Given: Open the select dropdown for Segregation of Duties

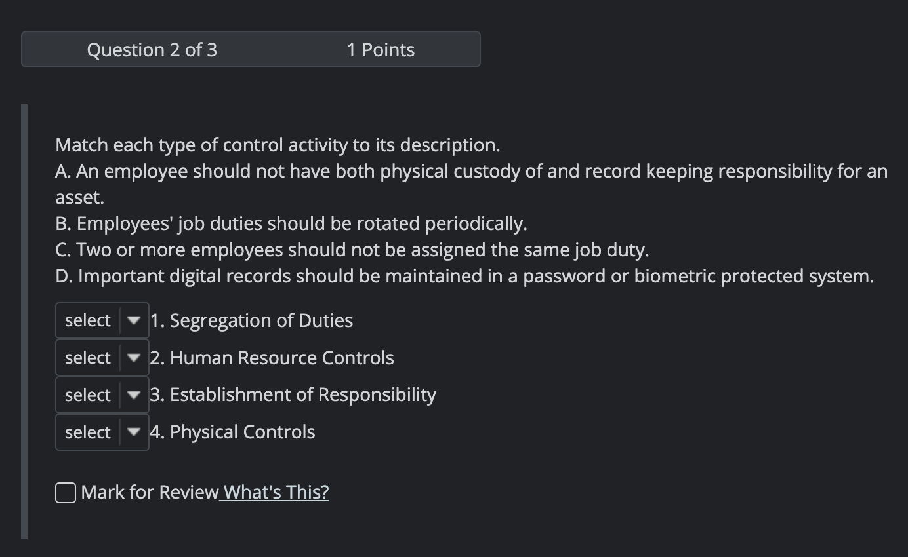Looking at the screenshot, I should click(x=102, y=320).
